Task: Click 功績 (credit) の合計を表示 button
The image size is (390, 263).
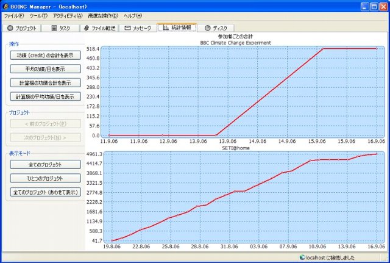Action: click(46, 56)
